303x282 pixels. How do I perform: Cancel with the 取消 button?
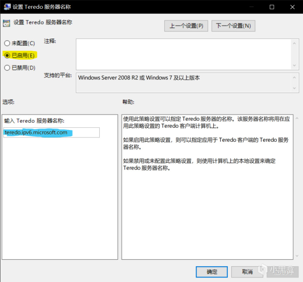pyautogui.click(x=247, y=272)
